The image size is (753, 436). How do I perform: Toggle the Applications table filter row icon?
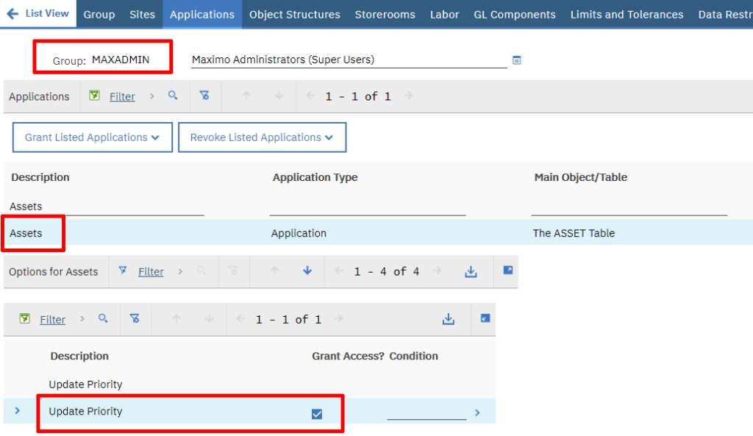(x=95, y=96)
